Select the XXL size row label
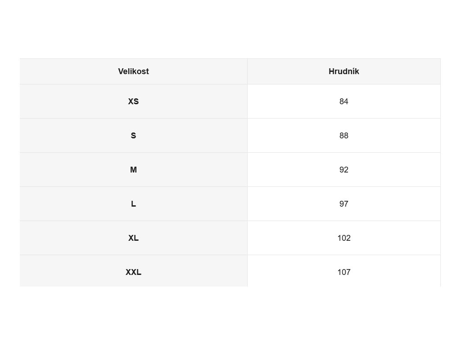This screenshot has width=461, height=345. [133, 272]
